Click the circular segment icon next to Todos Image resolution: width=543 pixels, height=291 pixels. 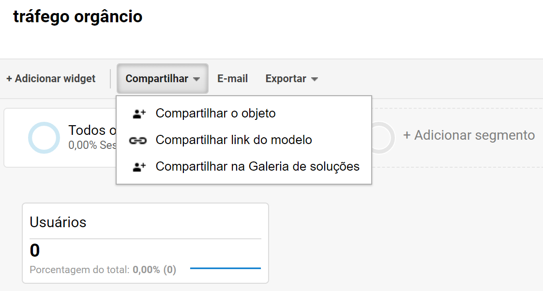(x=44, y=138)
